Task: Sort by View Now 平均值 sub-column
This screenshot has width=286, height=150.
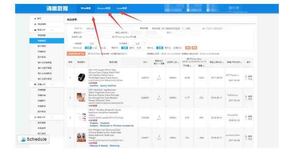Action: (187, 66)
